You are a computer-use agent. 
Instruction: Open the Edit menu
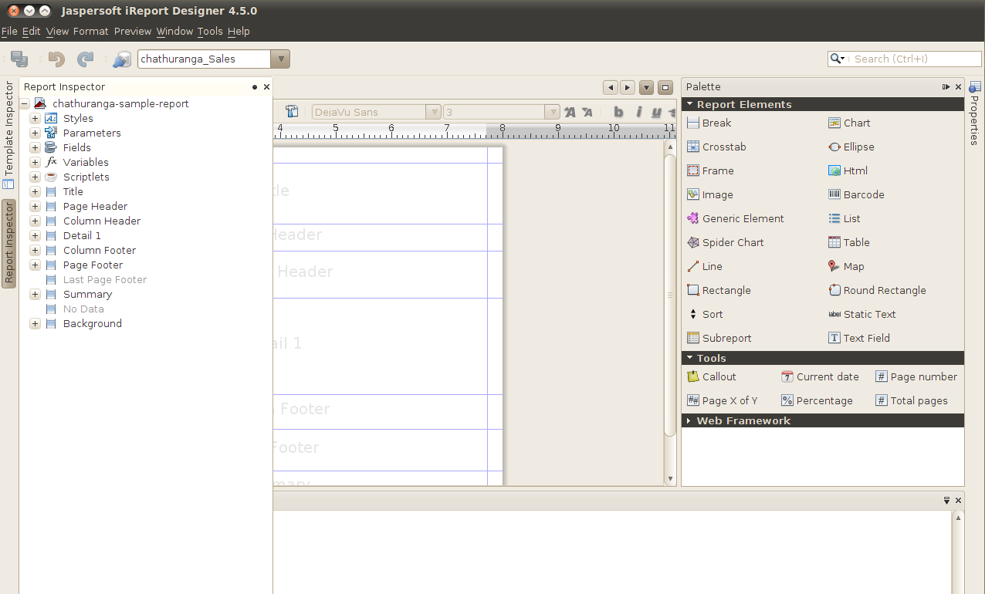coord(32,32)
